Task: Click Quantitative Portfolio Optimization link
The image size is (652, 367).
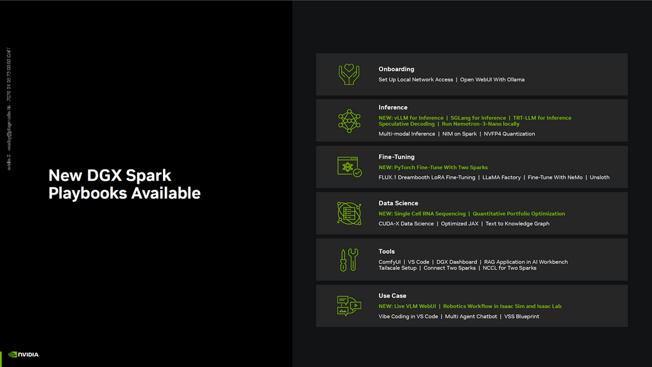Action: pos(518,214)
